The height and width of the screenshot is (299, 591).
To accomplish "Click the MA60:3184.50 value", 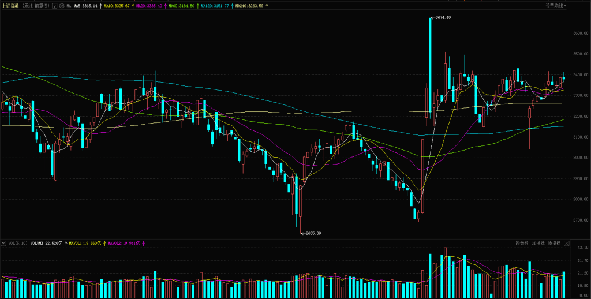I will click(x=182, y=6).
